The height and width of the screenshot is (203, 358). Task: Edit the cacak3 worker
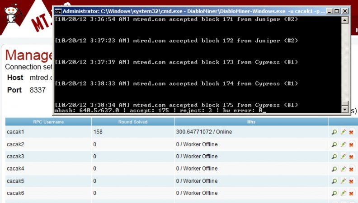[343, 157]
